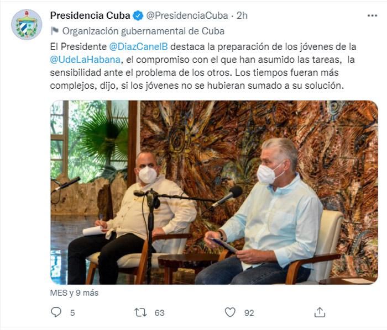Click the 'MES y 9 más' tagged people
387x330 pixels.
click(74, 293)
